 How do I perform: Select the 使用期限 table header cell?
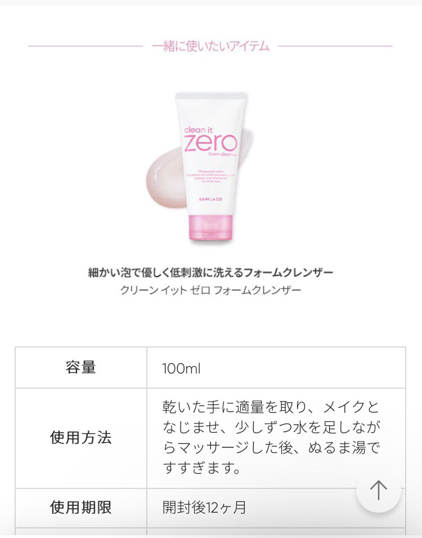tap(81, 507)
